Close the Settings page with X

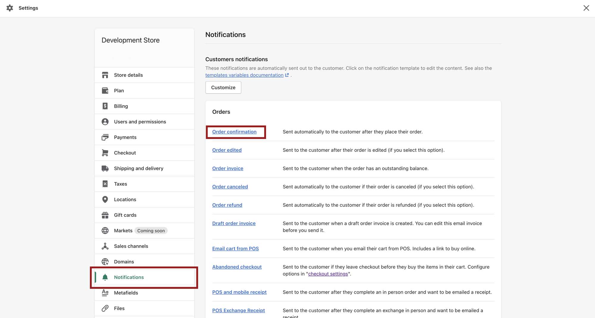[586, 8]
